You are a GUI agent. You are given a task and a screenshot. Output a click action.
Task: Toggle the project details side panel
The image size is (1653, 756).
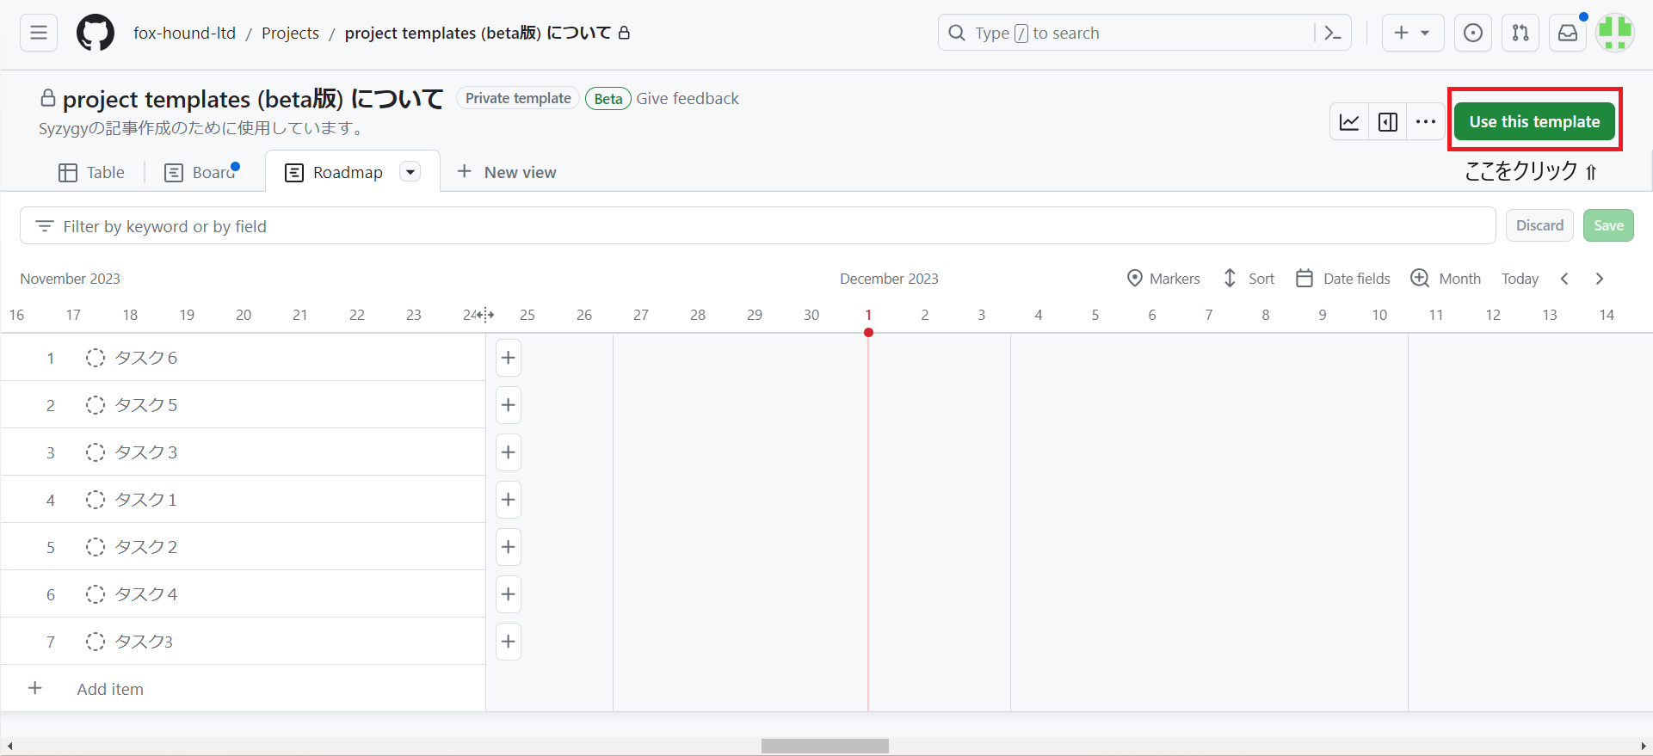1388,122
